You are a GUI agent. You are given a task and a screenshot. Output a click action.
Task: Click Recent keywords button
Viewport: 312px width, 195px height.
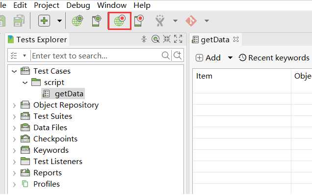pyautogui.click(x=274, y=58)
